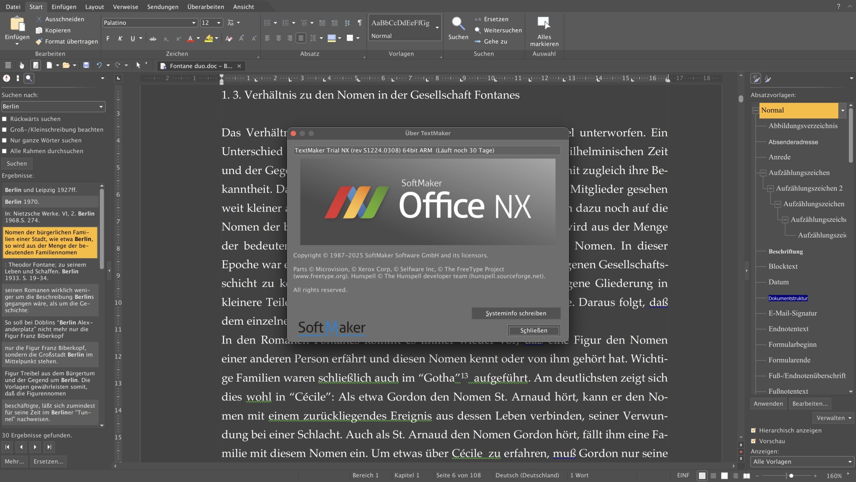Click the Suchen button in sidebar
Viewport: 856px width, 482px height.
(x=17, y=164)
